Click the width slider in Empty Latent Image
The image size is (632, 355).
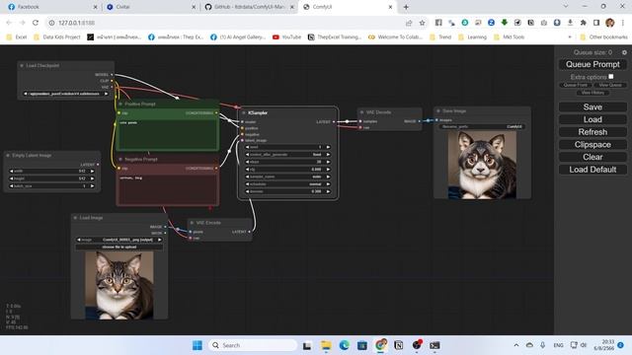[51, 171]
